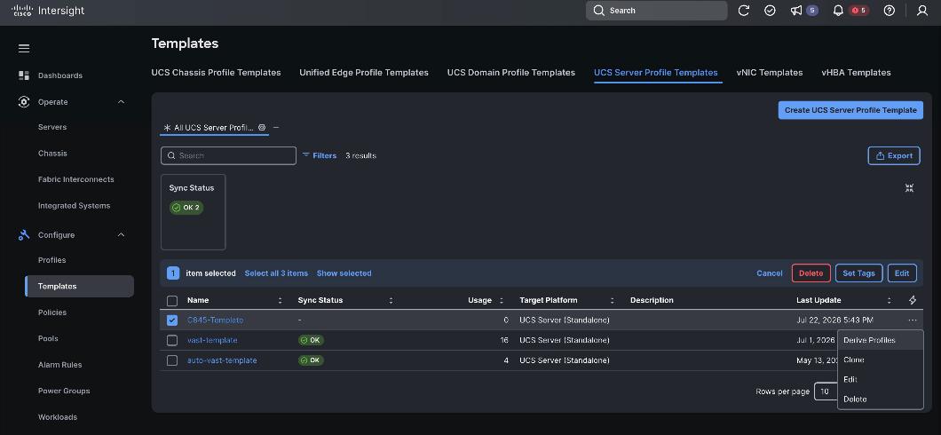Focus the top Search bar
Screen dimensions: 941x435
tap(657, 10)
